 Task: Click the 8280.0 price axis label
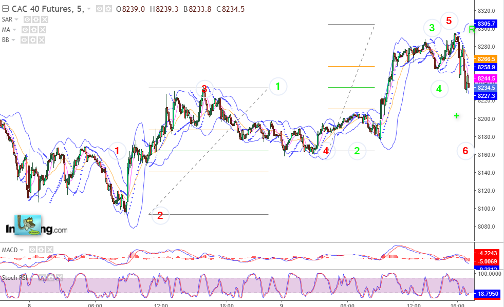coord(487,47)
